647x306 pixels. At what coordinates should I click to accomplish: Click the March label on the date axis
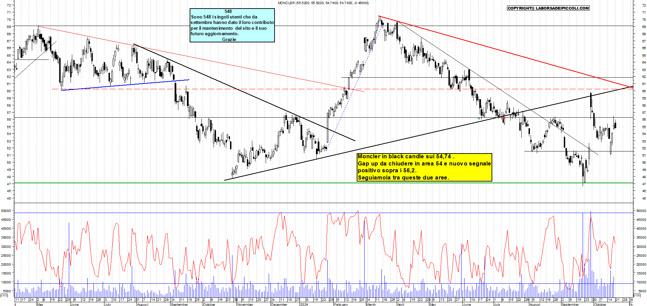tap(371, 304)
